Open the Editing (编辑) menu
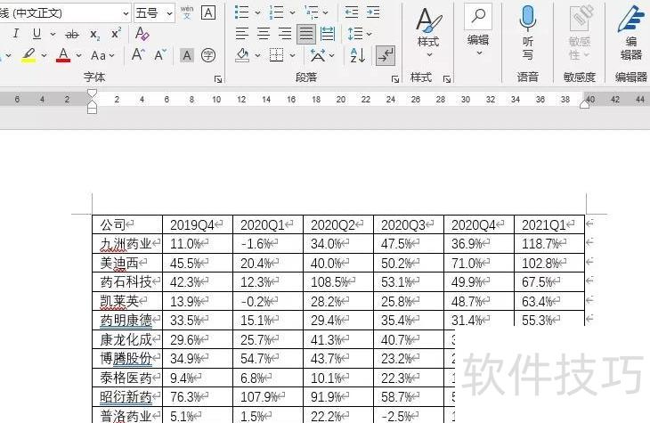The height and width of the screenshot is (423, 650). (478, 30)
